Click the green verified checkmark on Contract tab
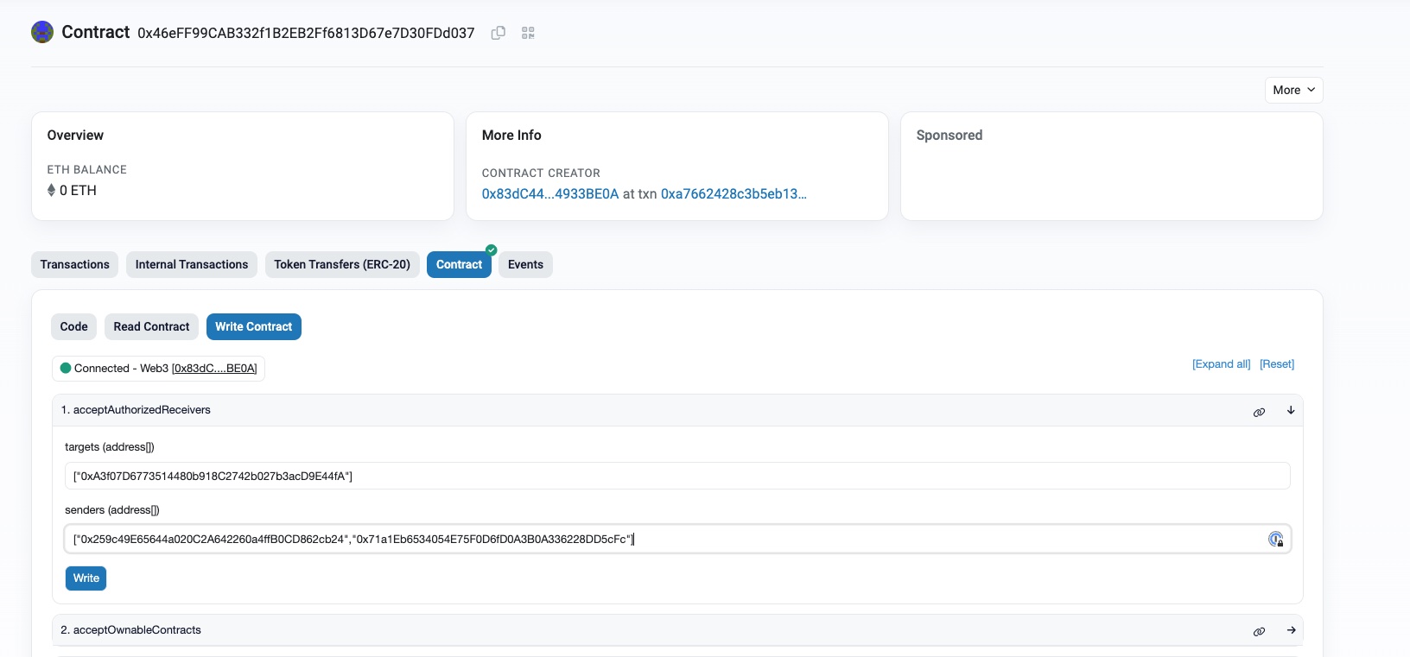 click(491, 250)
